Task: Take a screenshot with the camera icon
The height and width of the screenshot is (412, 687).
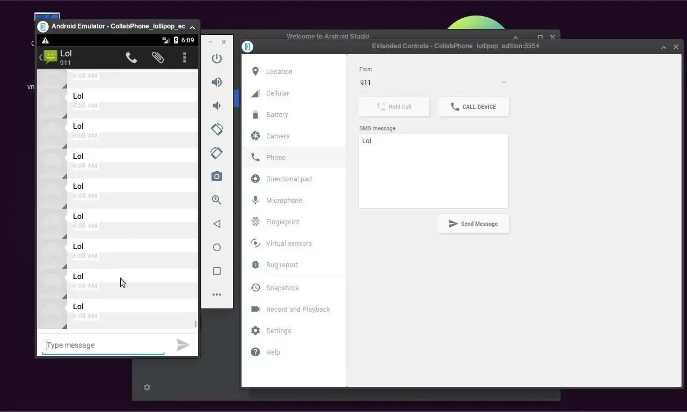Action: click(x=217, y=176)
